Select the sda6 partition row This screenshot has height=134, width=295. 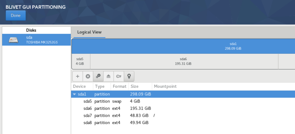coord(183,109)
